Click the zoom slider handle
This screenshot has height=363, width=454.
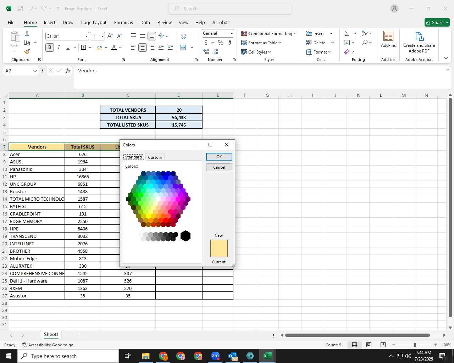[415, 345]
